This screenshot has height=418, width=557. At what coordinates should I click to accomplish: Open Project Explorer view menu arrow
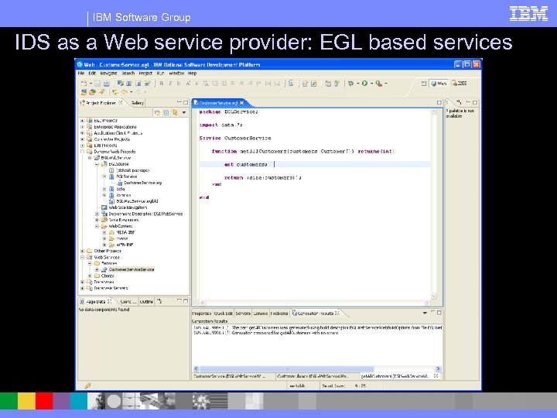pos(184,113)
